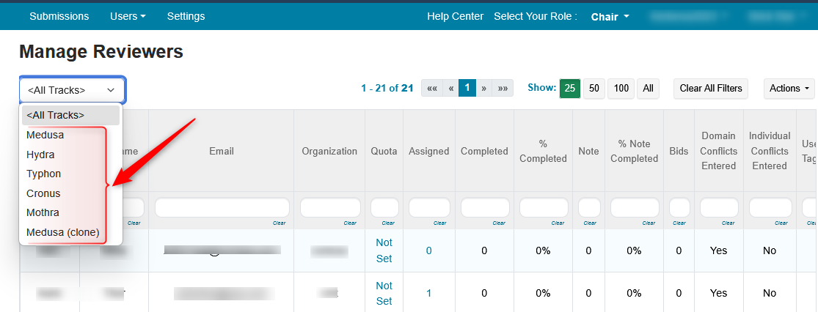
Task: Go to previous page with « arrow
Action: [x=451, y=89]
